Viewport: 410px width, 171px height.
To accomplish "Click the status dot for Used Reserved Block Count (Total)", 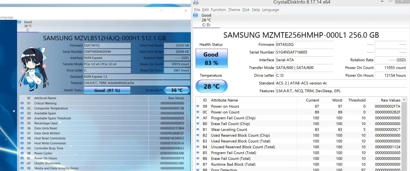I will [x=198, y=141].
